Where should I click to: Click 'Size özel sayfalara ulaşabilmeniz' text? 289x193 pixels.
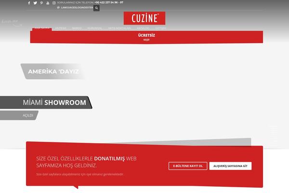click(79, 174)
